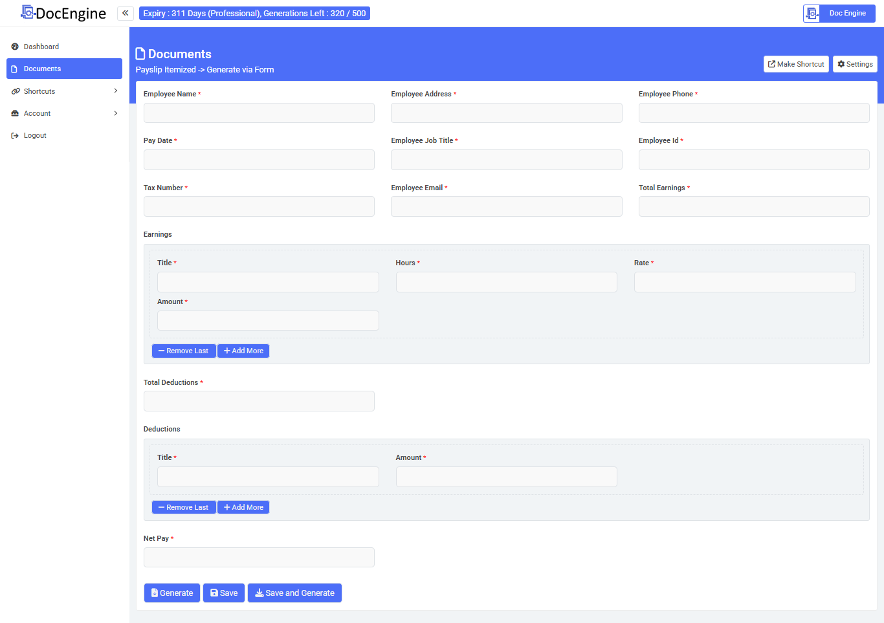
Task: Click the Pay Date input field
Action: coord(259,160)
